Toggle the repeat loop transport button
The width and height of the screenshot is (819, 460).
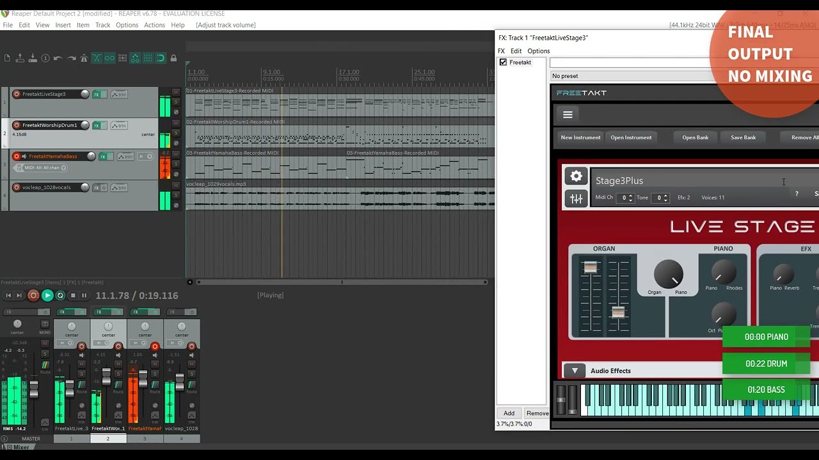(x=60, y=295)
